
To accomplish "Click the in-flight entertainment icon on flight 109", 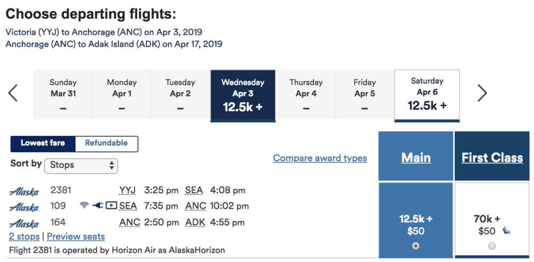I will pyautogui.click(x=111, y=205).
